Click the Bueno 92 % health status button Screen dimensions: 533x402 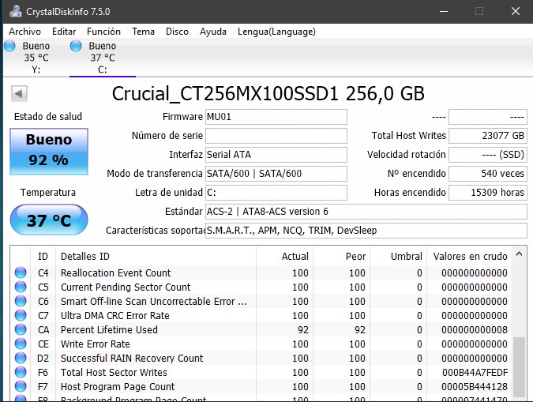coord(49,152)
